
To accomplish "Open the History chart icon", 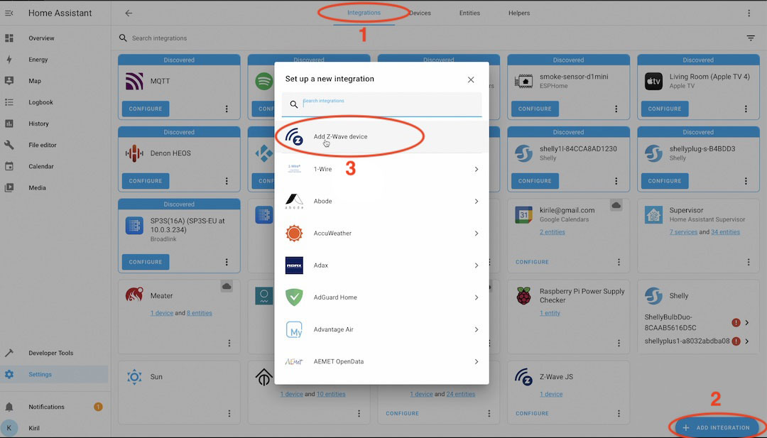I will coord(9,124).
